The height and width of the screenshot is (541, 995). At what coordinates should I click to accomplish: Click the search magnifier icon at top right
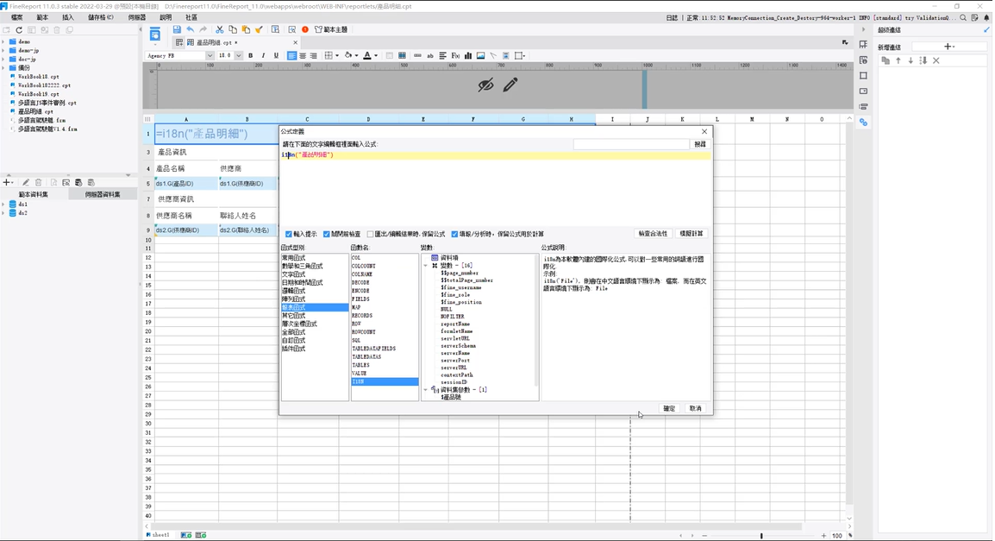[963, 18]
